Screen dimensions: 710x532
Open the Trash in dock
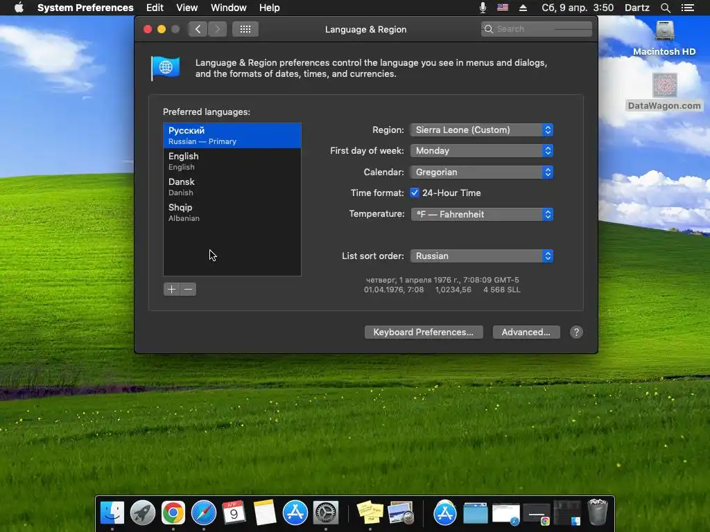597,512
